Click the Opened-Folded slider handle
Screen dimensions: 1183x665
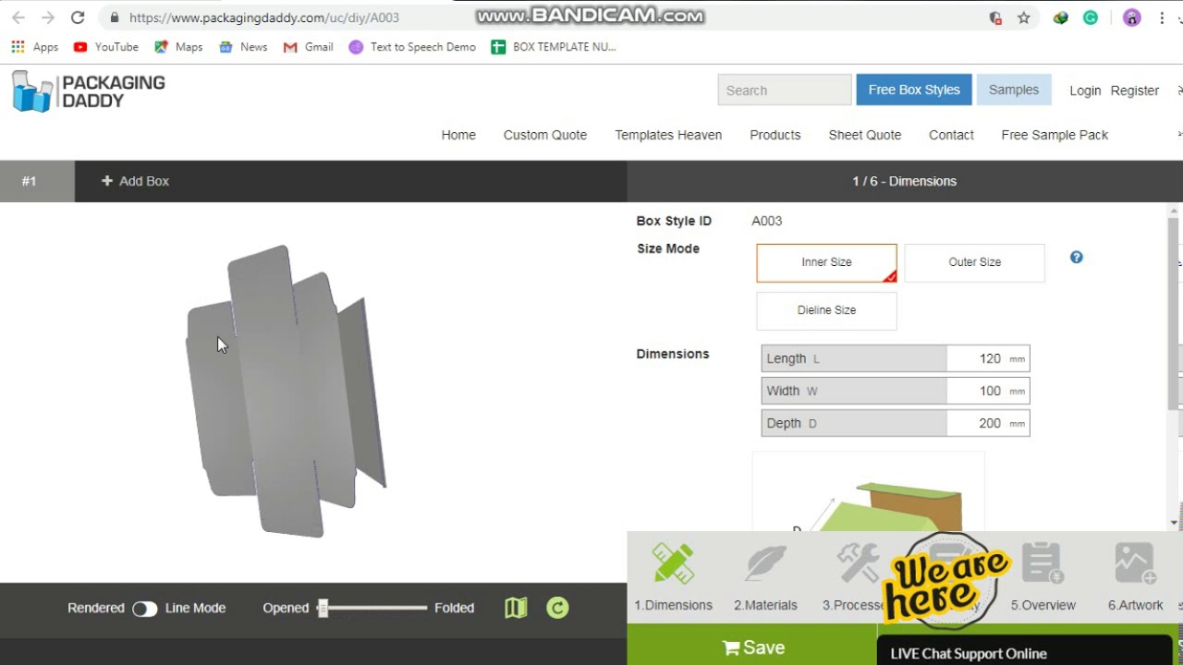(323, 608)
